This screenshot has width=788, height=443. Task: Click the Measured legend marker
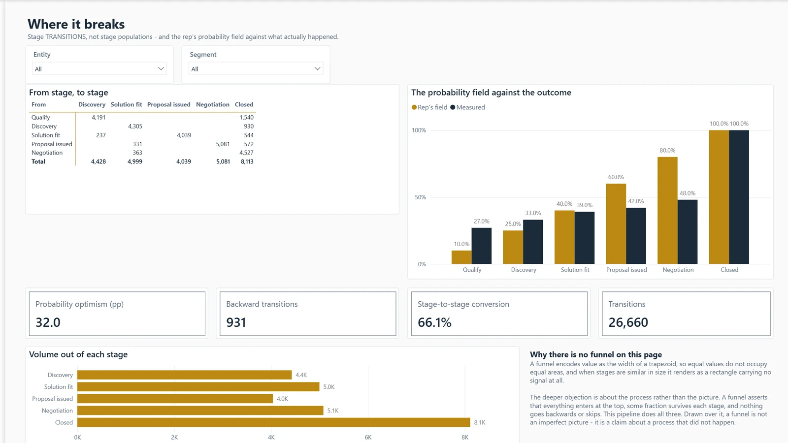point(453,107)
